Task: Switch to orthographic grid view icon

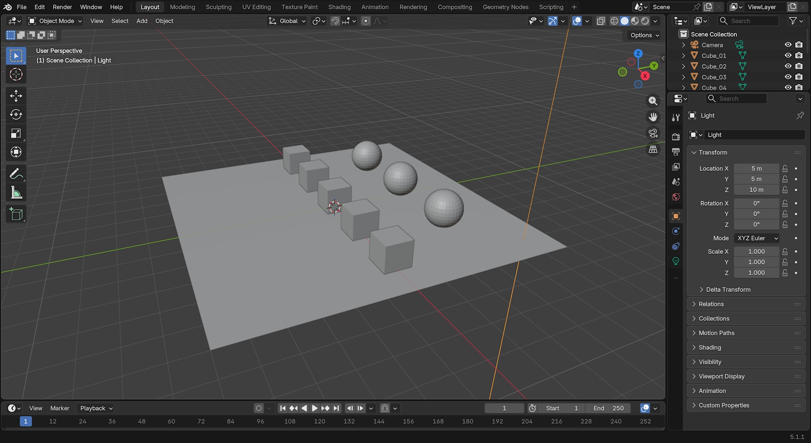Action: 653,149
